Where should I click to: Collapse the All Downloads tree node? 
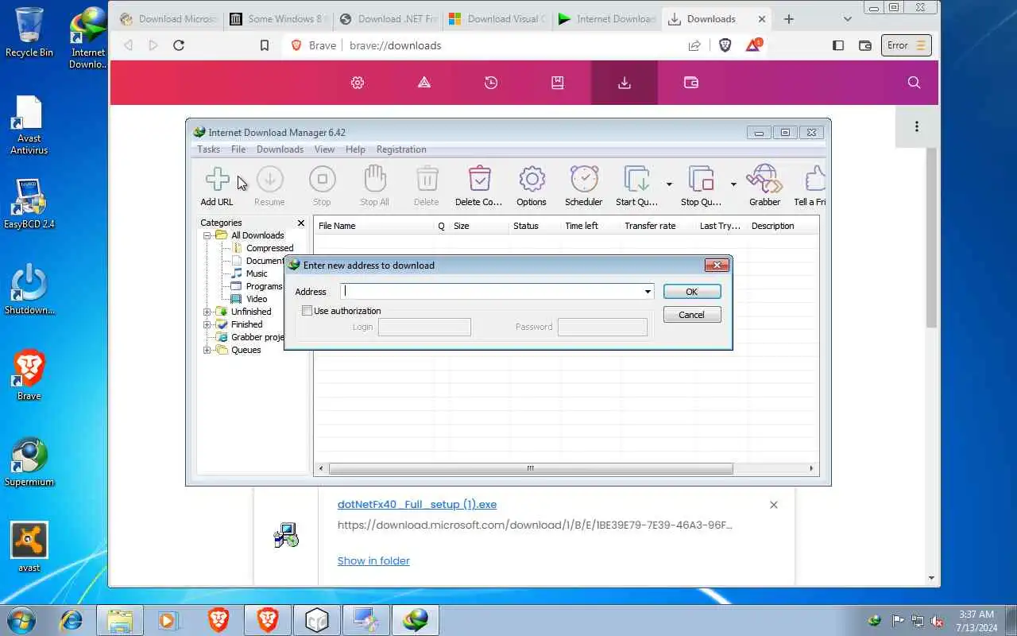[207, 235]
